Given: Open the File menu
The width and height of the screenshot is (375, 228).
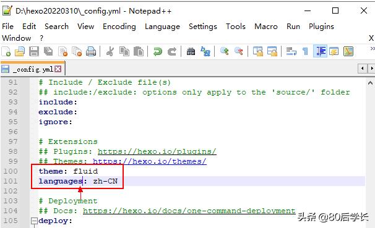Looking at the screenshot, I should point(7,27).
